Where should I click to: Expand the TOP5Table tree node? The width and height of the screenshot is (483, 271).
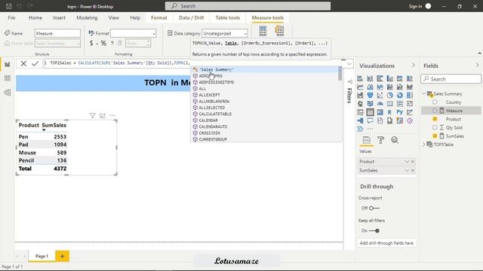[424, 145]
